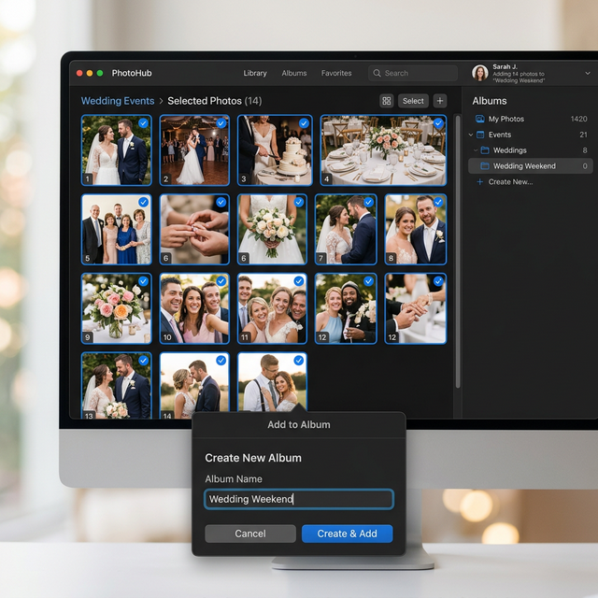The width and height of the screenshot is (598, 598).
Task: Click Create New... in Albums sidebar
Action: pos(510,182)
